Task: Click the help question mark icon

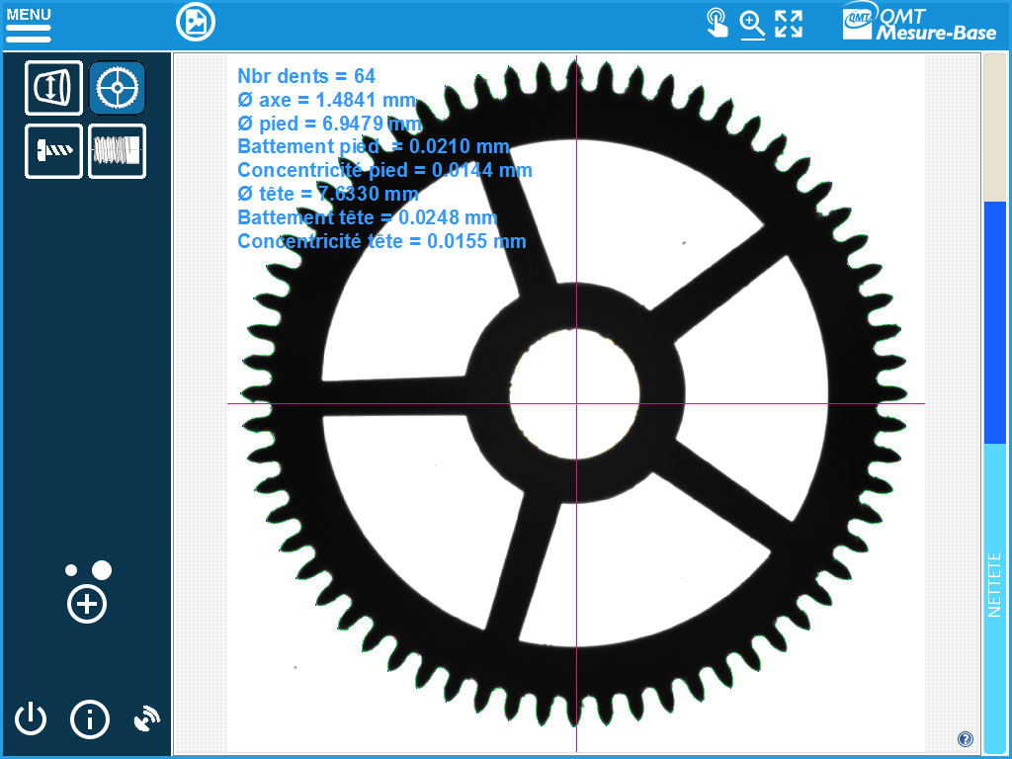Action: tap(966, 739)
